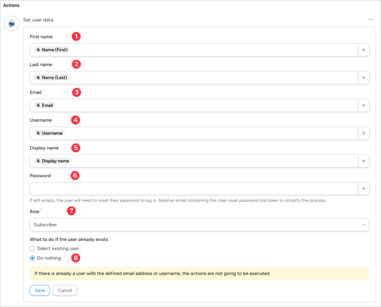The width and height of the screenshot is (381, 307).
Task: Open the variable picker beside Email field
Action: coord(364,105)
